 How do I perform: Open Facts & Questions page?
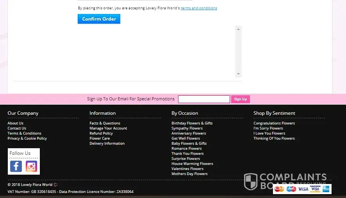[105, 123]
